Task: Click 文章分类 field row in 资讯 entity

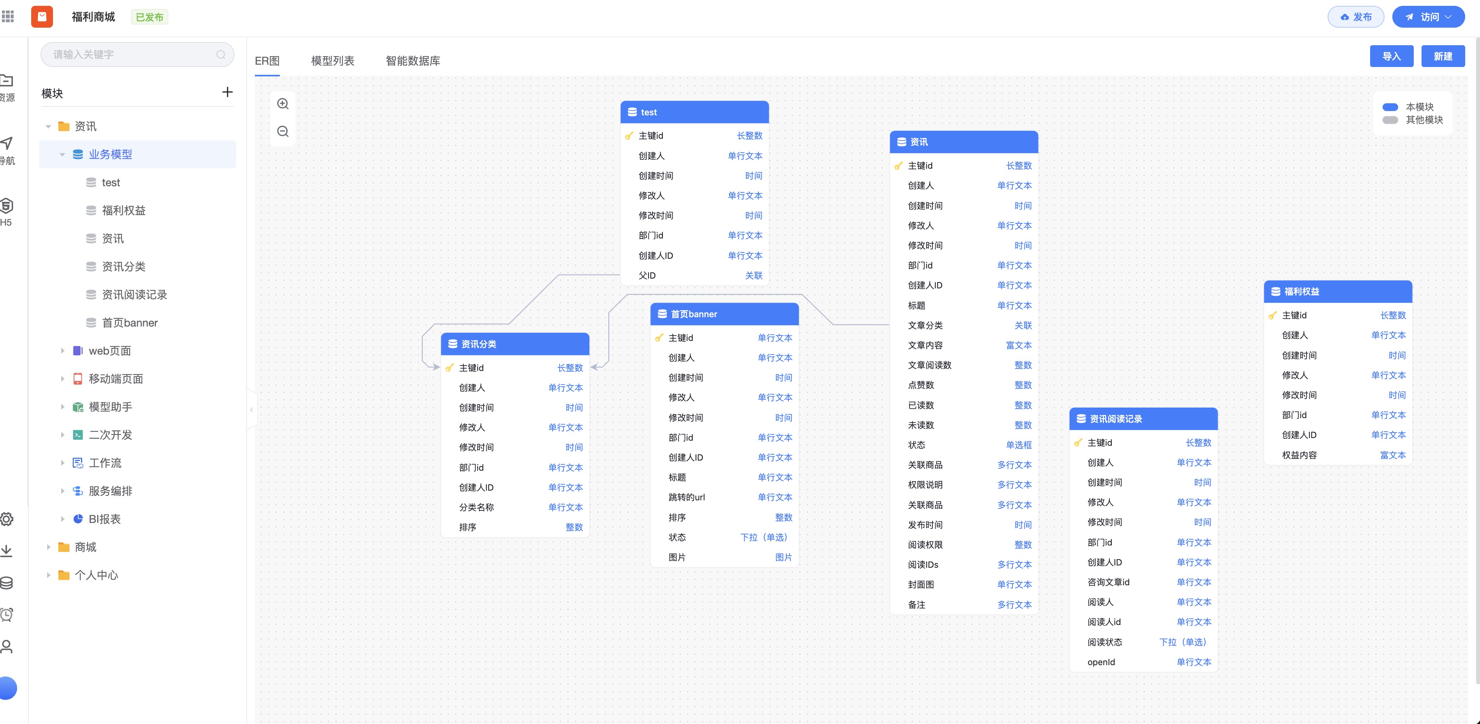Action: pyautogui.click(x=964, y=325)
